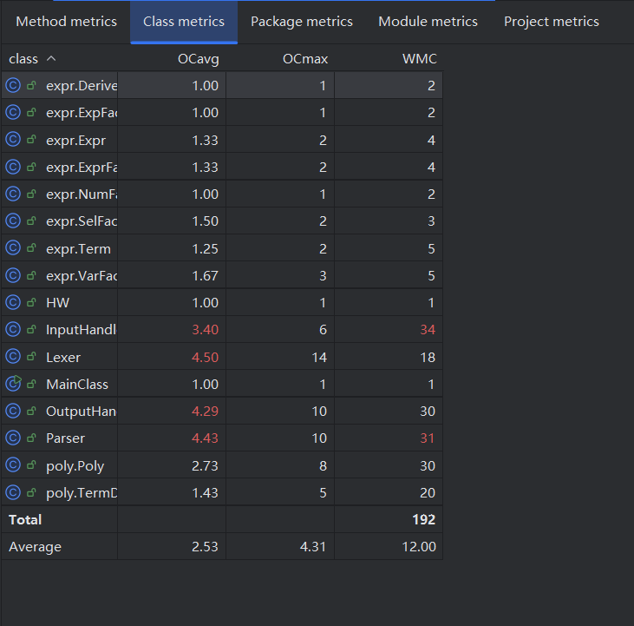Click the class icon for expr.ExprFa
Image resolution: width=634 pixels, height=626 pixels.
[13, 167]
